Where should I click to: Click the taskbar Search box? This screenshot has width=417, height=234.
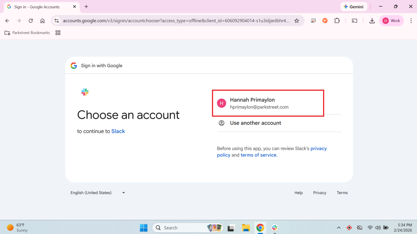coord(188,228)
